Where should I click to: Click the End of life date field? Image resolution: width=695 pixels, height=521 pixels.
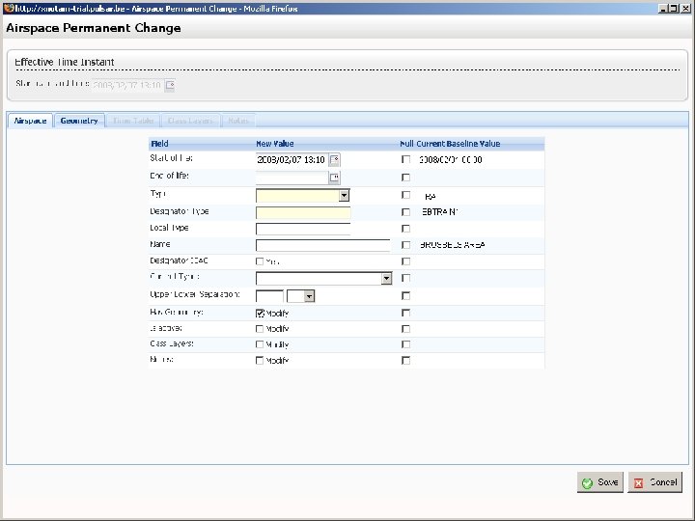(x=292, y=178)
